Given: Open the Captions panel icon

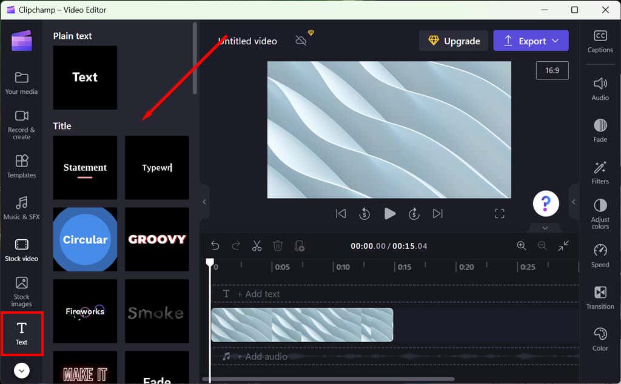Looking at the screenshot, I should click(600, 41).
